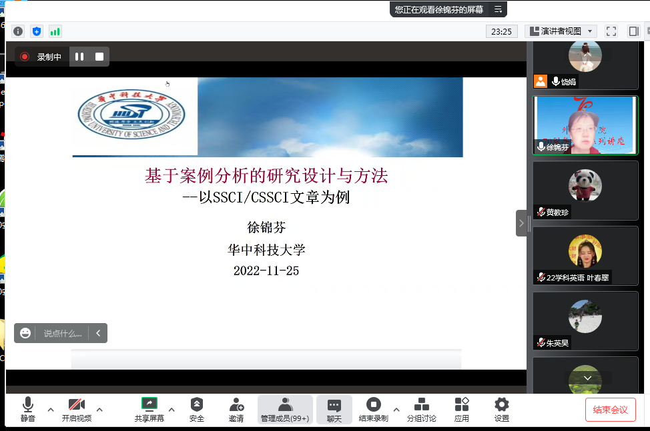
Task: Open the Security (安全) options
Action: click(x=197, y=410)
